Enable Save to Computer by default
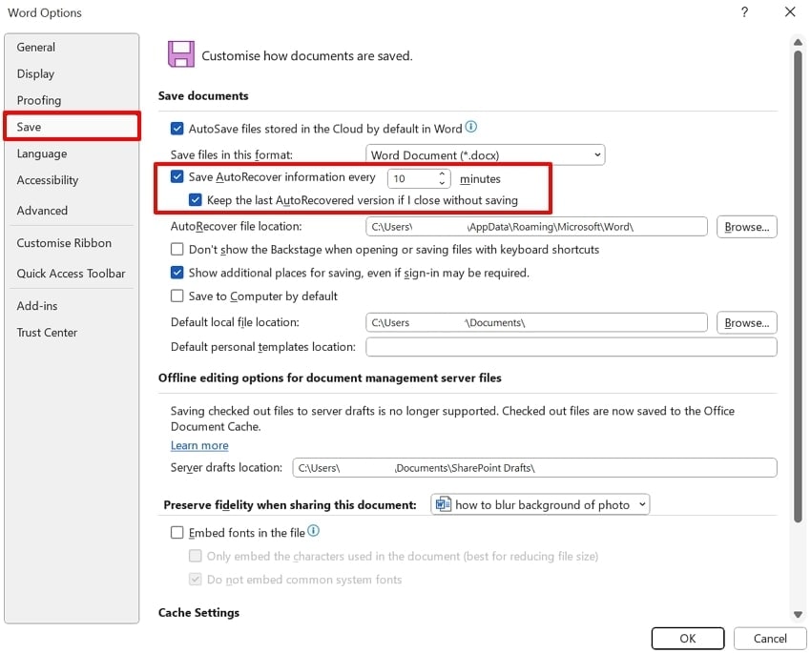The width and height of the screenshot is (811, 653). (177, 296)
